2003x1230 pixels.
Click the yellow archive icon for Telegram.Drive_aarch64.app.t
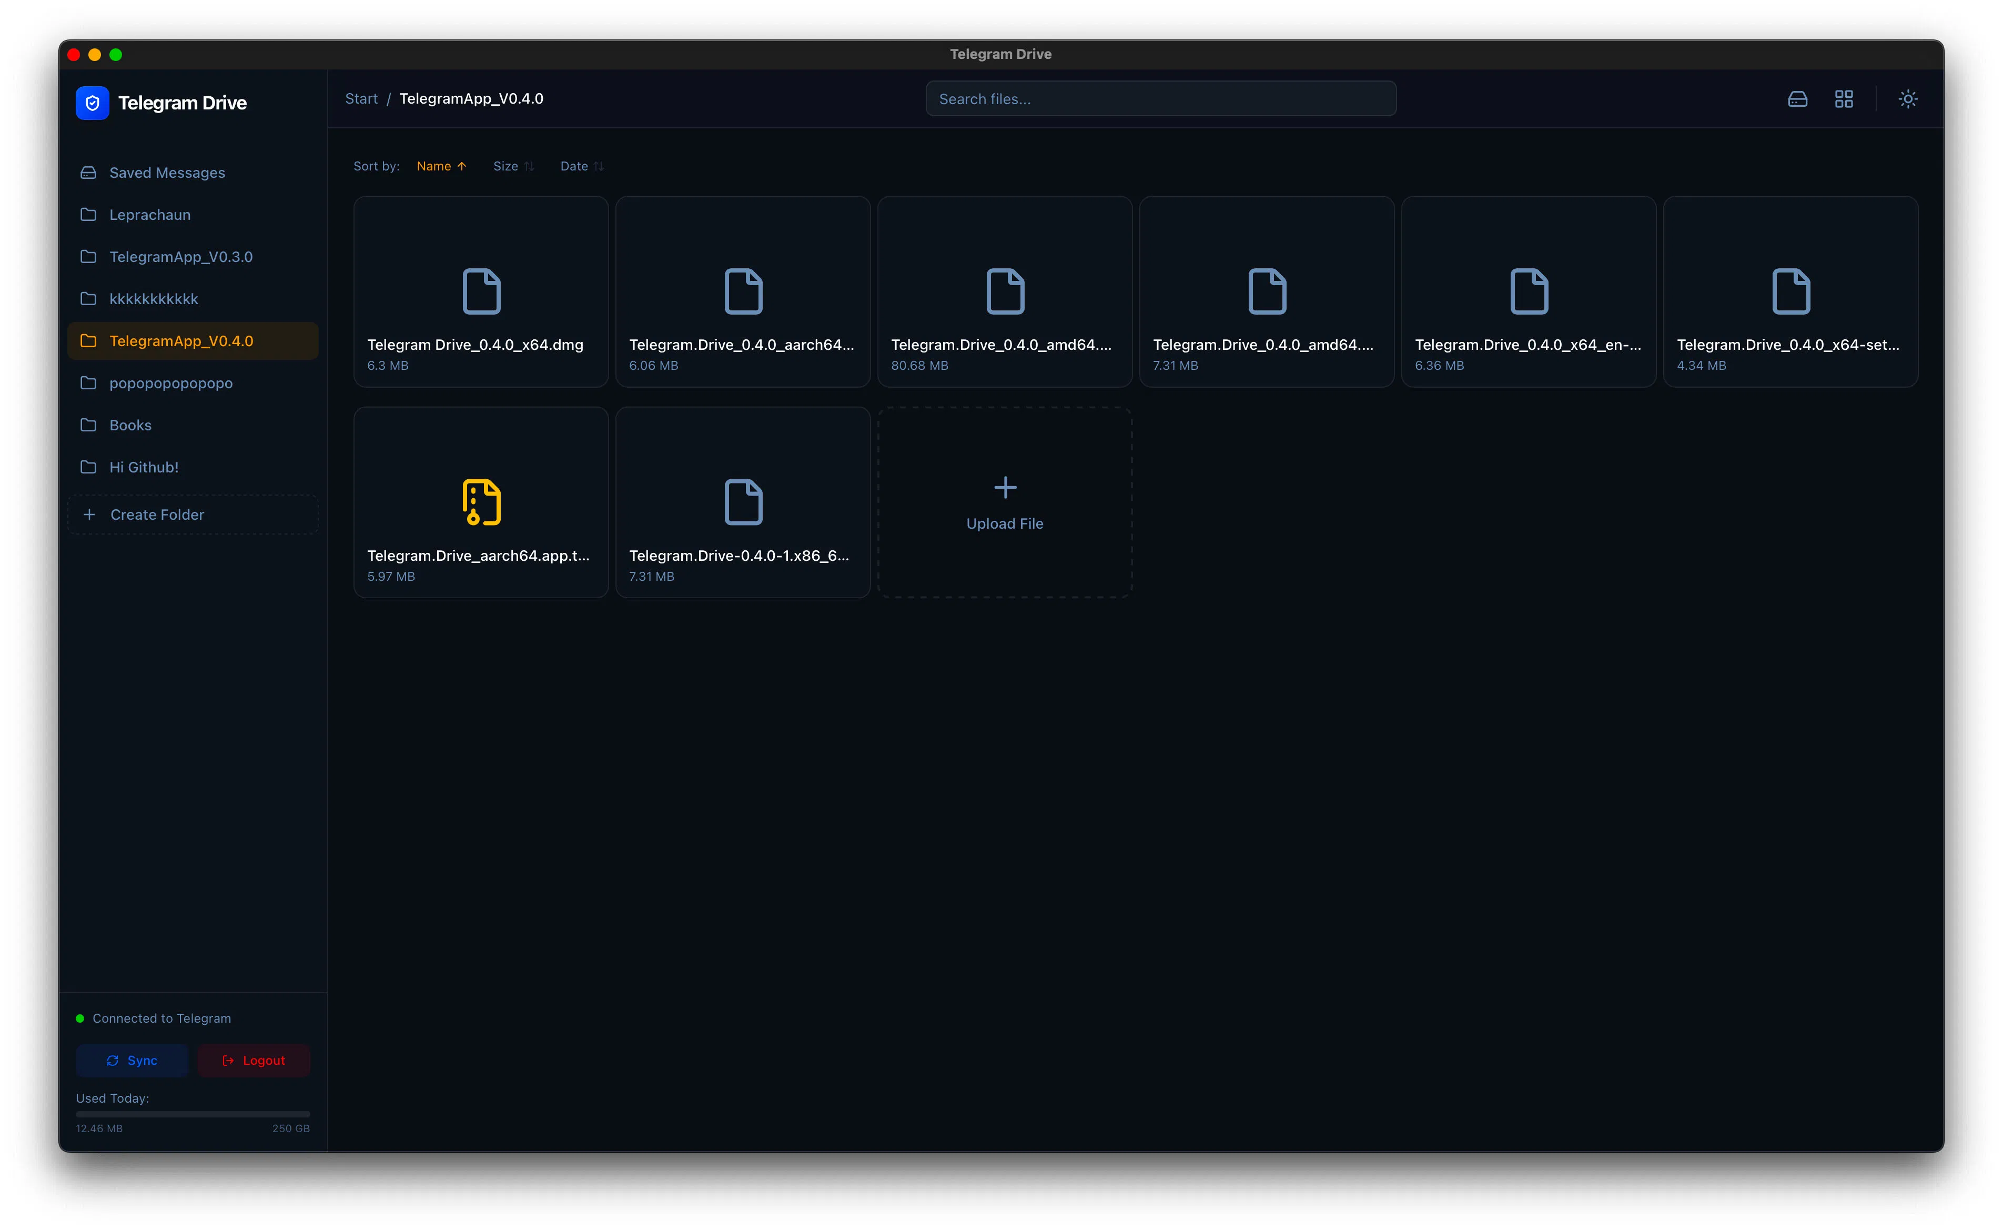481,502
